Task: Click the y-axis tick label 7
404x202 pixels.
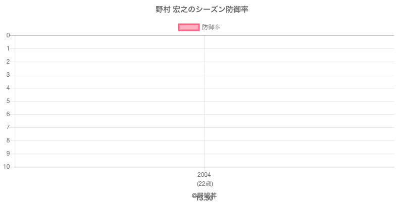Action: pyautogui.click(x=8, y=127)
